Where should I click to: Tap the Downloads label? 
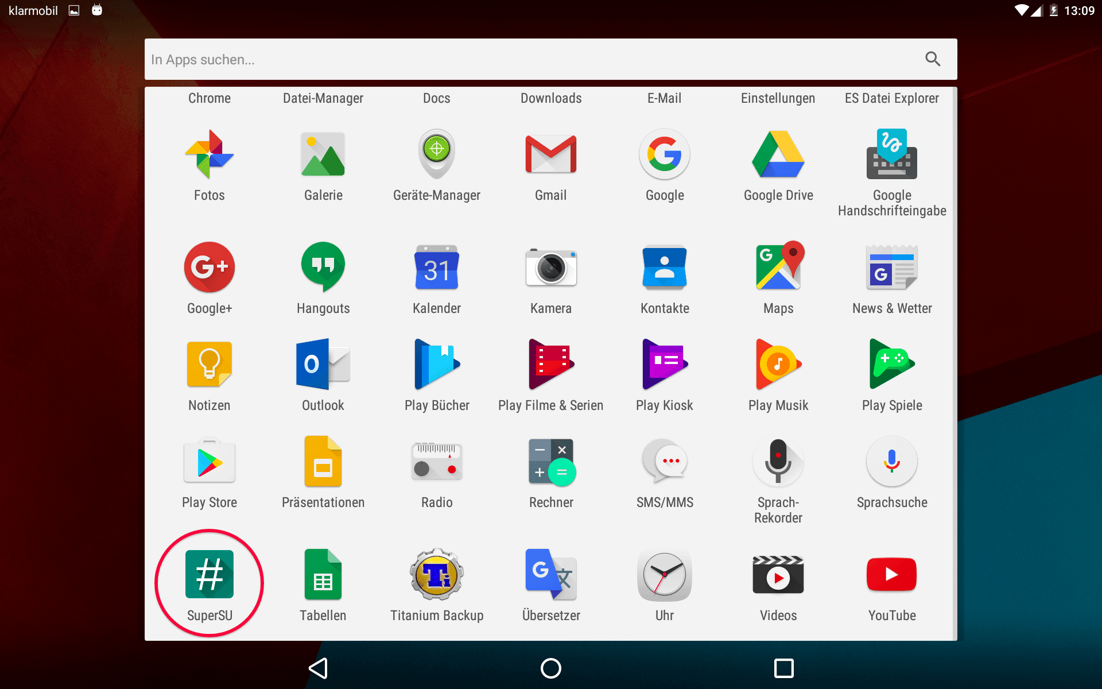[x=551, y=98]
